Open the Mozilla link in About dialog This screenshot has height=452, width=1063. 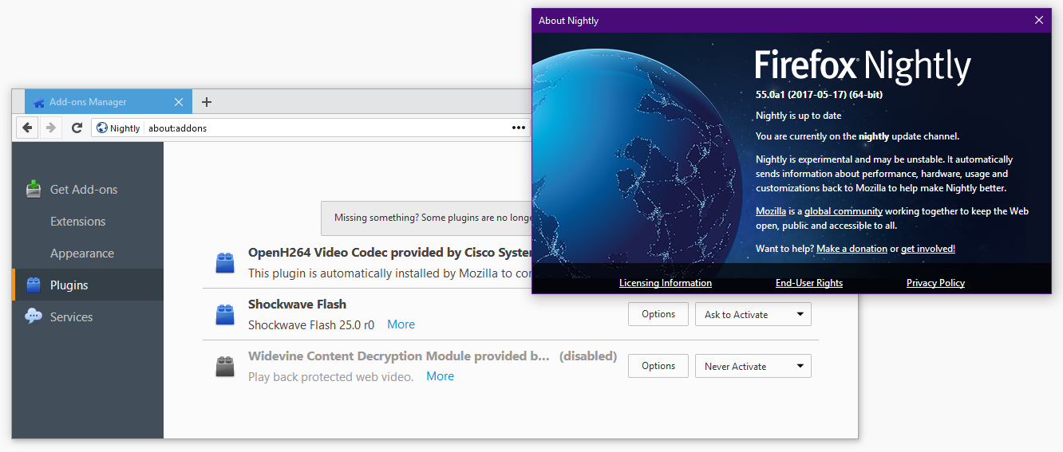(x=771, y=211)
